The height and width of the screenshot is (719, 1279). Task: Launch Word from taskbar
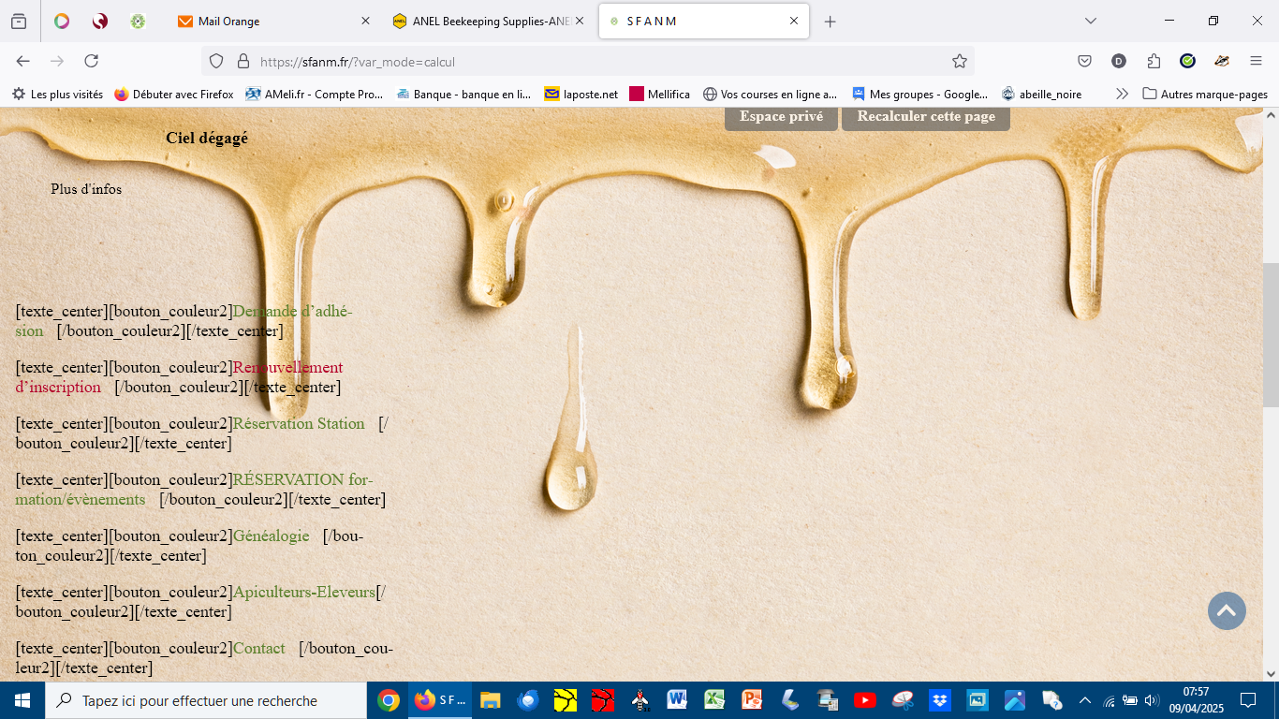[x=677, y=700]
